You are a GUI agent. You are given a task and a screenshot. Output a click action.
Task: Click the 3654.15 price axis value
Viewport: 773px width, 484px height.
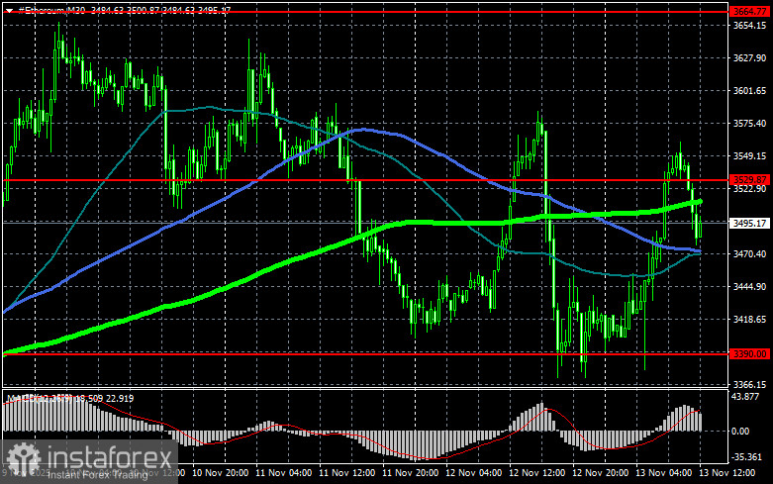750,26
